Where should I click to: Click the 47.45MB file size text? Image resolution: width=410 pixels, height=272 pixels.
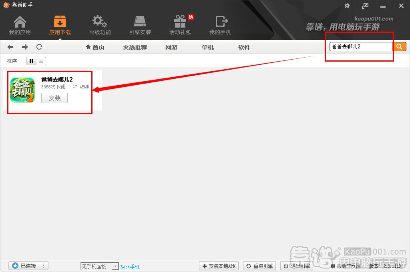point(81,87)
